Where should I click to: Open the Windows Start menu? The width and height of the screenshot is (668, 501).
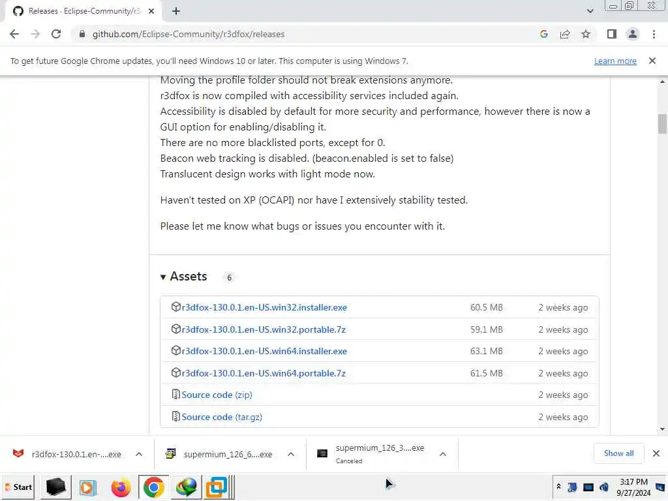pos(19,487)
